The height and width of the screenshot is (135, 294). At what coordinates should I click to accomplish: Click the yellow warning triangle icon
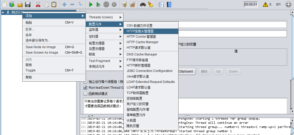[x=265, y=4]
